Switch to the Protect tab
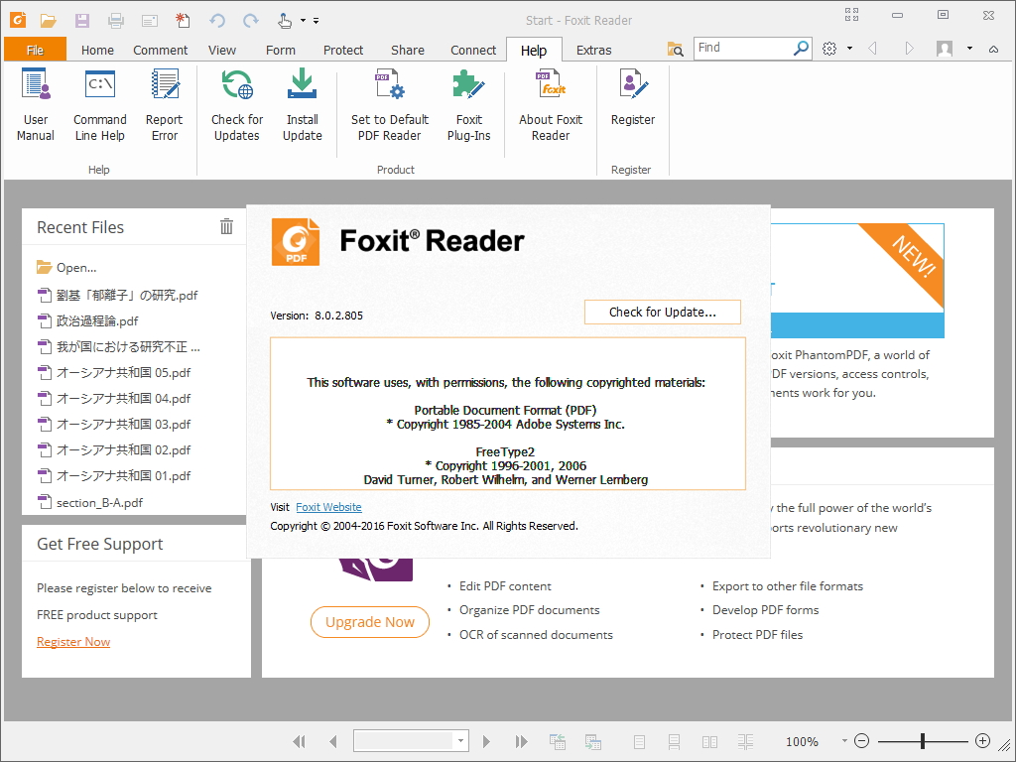 [343, 50]
